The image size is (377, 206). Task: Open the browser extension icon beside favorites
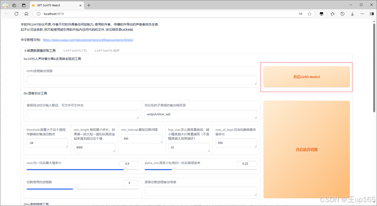click(322, 14)
